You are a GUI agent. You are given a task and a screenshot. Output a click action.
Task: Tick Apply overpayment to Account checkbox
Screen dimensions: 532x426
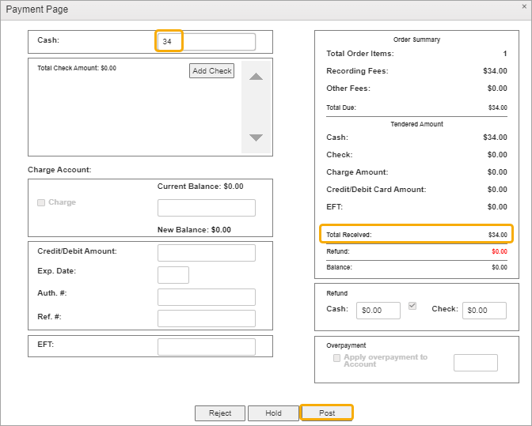(337, 358)
